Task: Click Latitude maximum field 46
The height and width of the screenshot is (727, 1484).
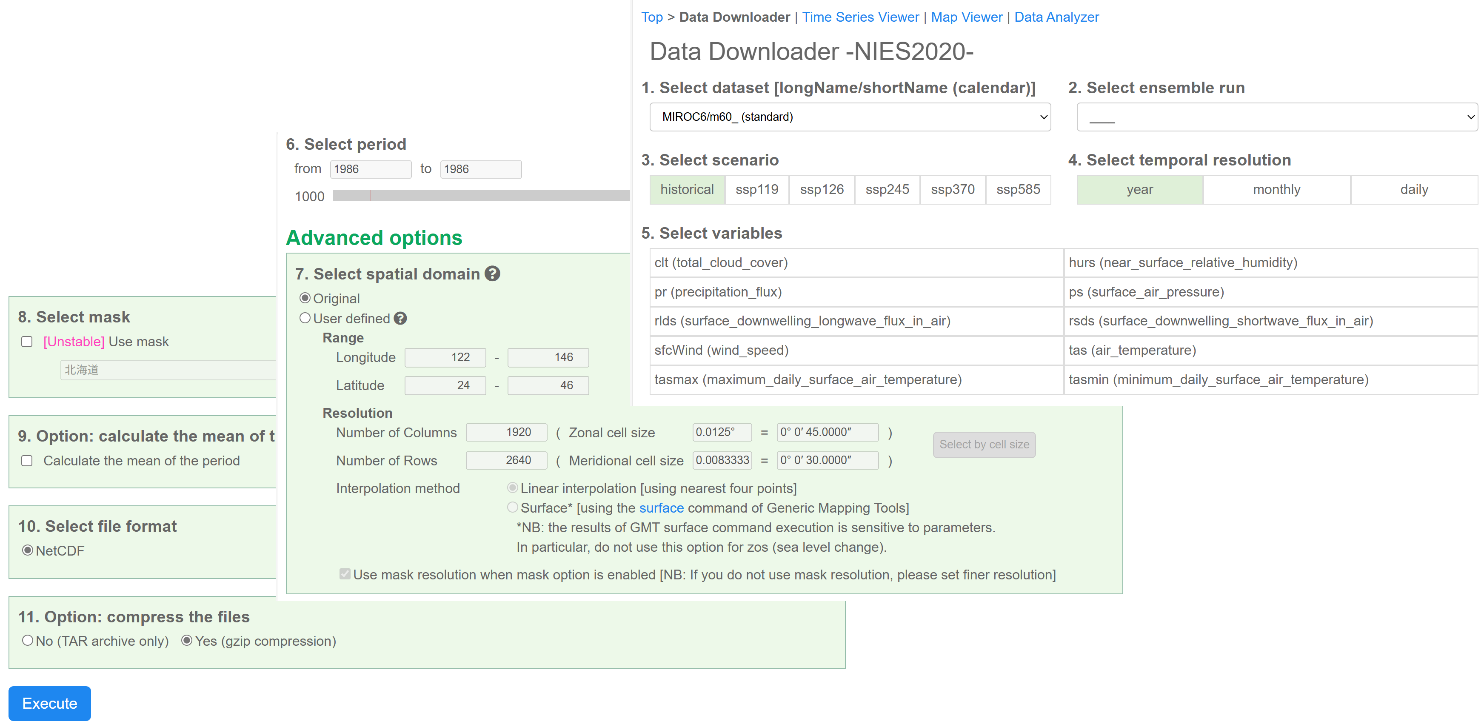Action: pyautogui.click(x=548, y=385)
